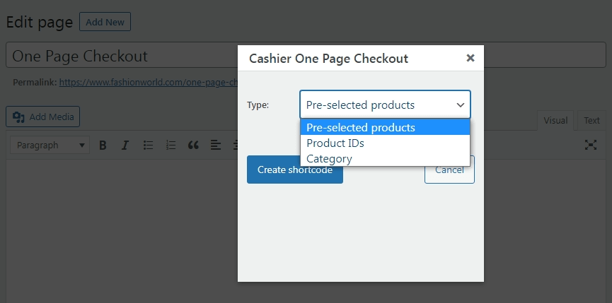
Task: Click the Add New page button
Action: [105, 22]
